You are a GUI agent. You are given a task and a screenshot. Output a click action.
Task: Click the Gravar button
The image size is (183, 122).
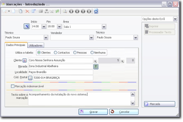click(93, 112)
